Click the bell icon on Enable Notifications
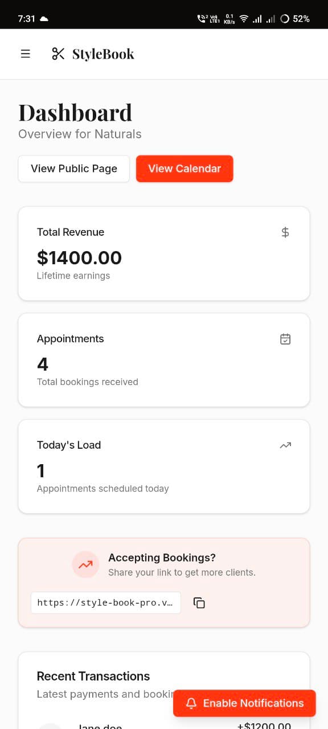Viewport: 328px width, 729px height. [191, 703]
